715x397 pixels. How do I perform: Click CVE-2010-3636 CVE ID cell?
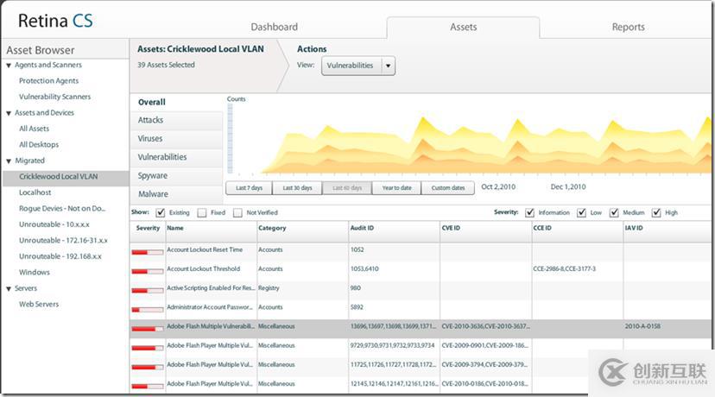click(485, 326)
